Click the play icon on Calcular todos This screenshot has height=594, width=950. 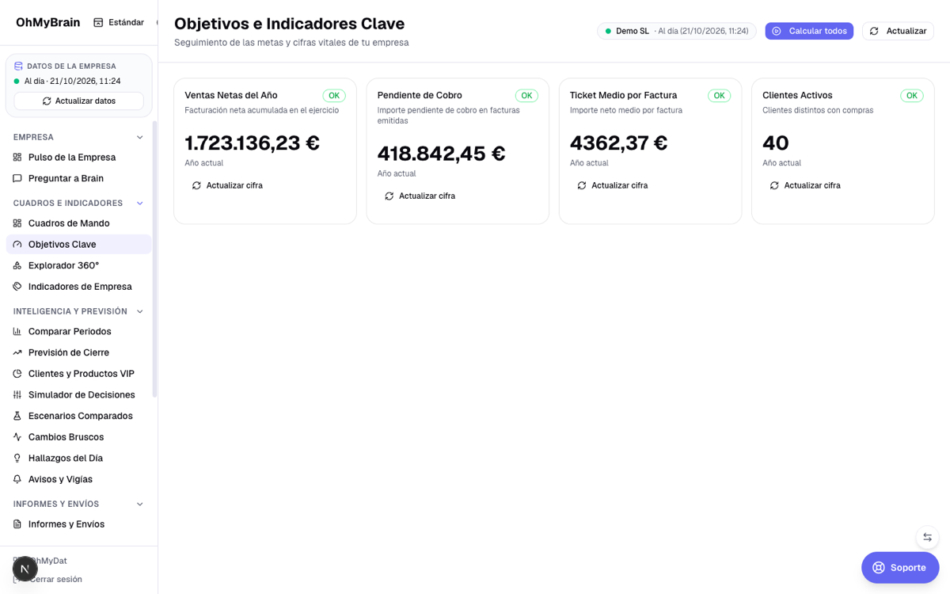(777, 31)
